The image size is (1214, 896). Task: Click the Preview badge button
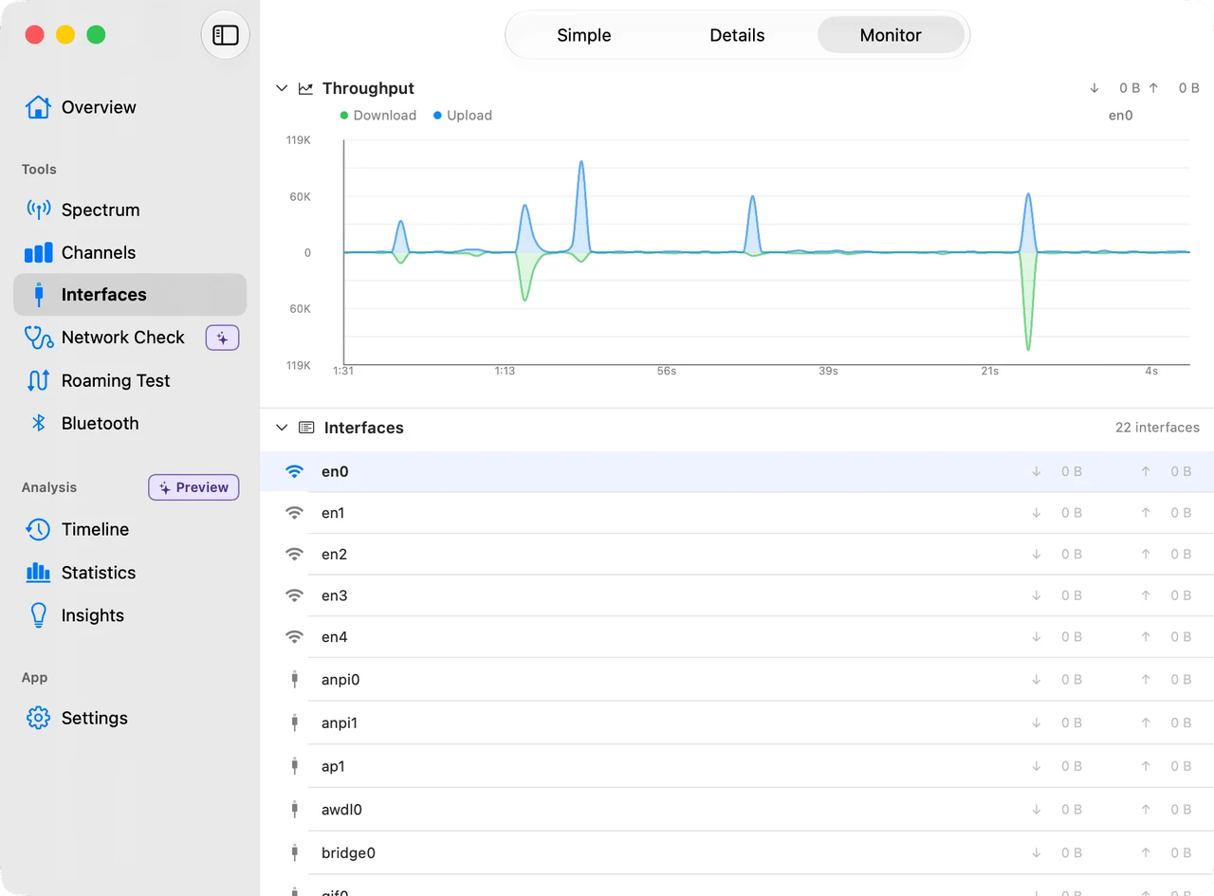pos(193,487)
